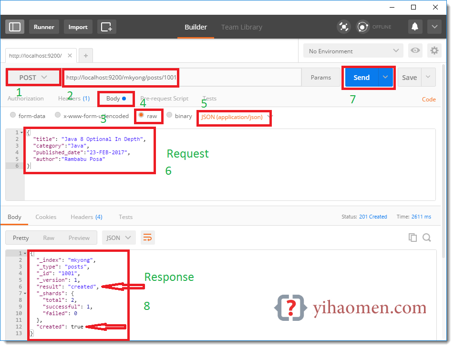
Task: Open the response JSON format dropdown
Action: (x=118, y=238)
